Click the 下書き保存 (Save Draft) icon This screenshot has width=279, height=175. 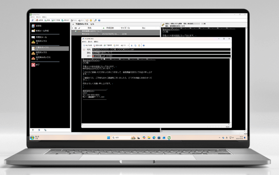106,45
